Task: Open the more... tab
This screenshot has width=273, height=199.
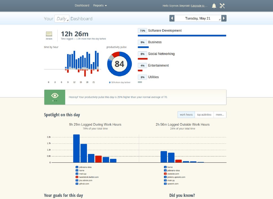Action: click(220, 115)
